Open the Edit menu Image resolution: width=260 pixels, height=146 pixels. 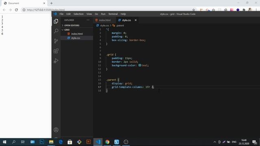[69, 14]
